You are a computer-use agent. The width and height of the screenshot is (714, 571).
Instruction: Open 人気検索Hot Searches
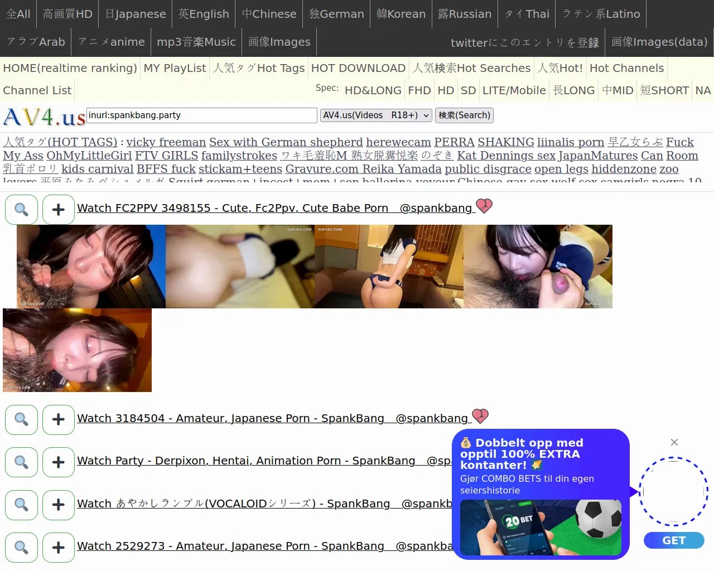(471, 68)
